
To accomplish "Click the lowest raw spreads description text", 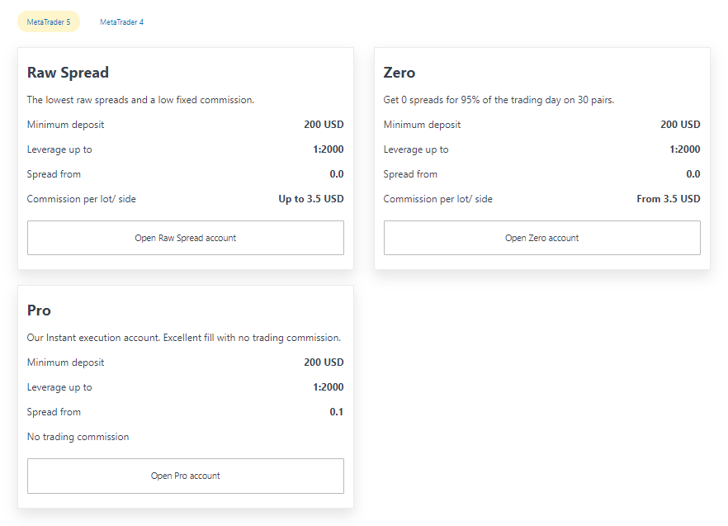I will (x=140, y=100).
